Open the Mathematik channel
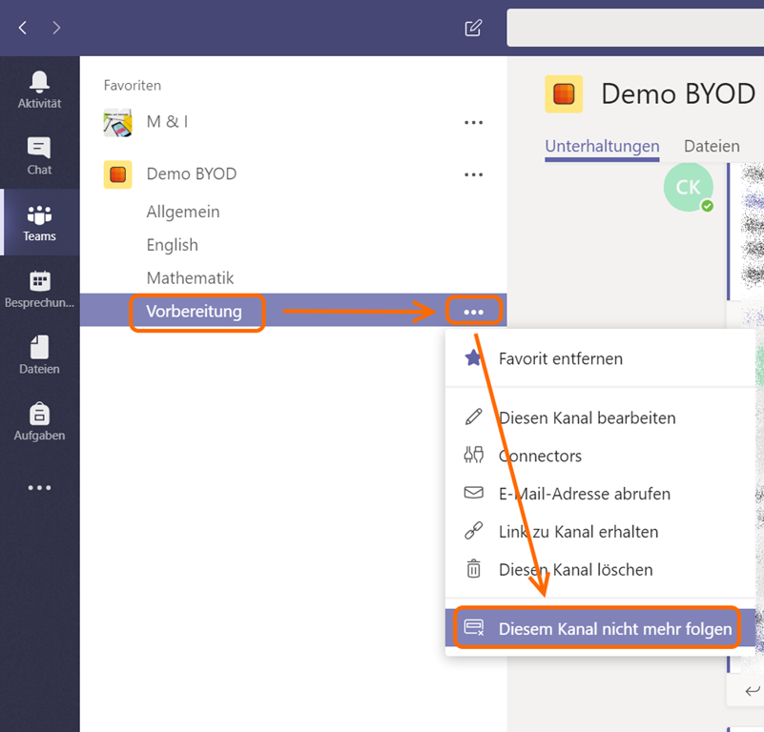Image resolution: width=764 pixels, height=732 pixels. (190, 278)
